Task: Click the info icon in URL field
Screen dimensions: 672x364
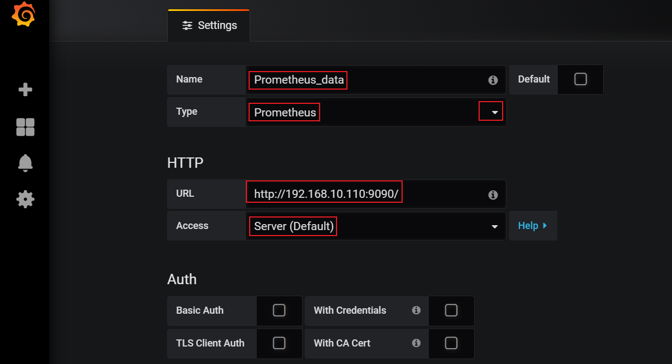Action: coord(493,195)
